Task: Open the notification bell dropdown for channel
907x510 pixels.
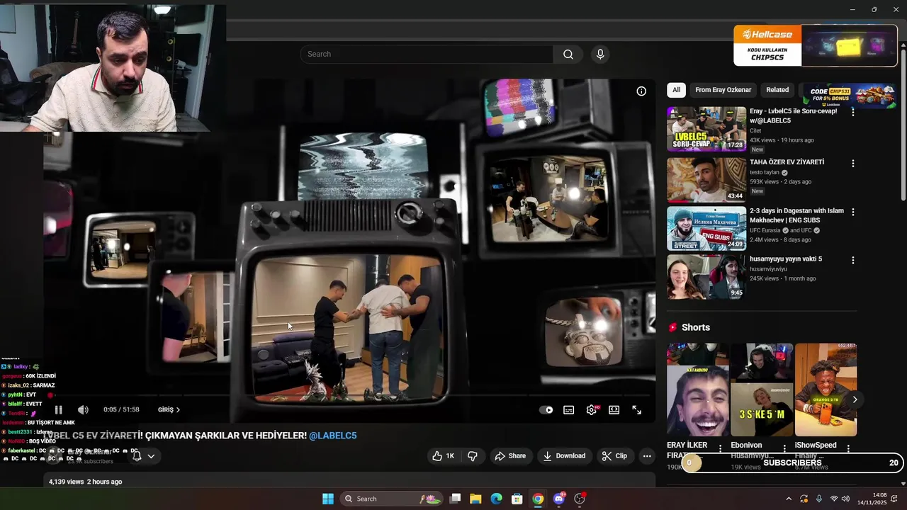Action: 143,456
